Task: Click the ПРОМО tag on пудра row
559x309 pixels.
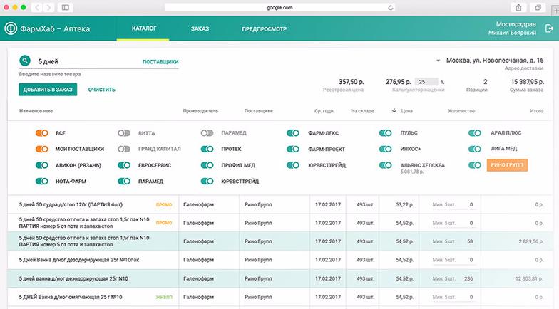Action: click(x=164, y=205)
